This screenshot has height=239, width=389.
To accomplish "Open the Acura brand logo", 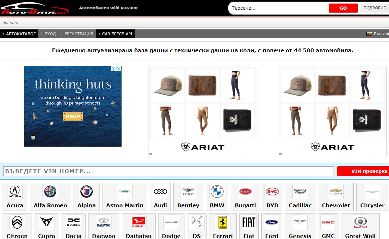I will 15,192.
